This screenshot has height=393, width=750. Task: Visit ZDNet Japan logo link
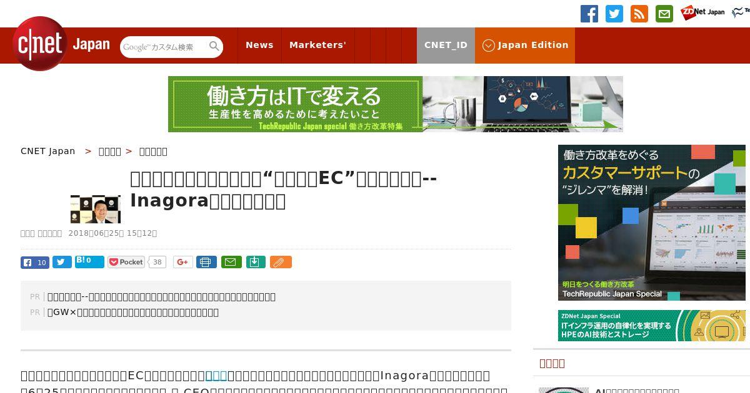702,12
